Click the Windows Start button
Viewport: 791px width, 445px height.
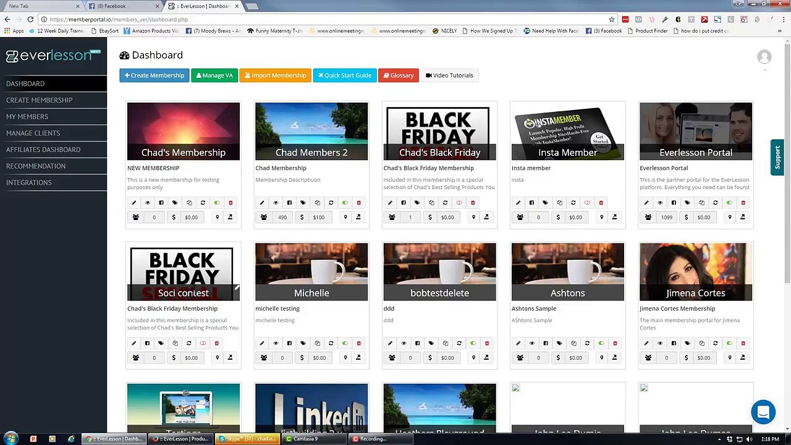pyautogui.click(x=11, y=439)
